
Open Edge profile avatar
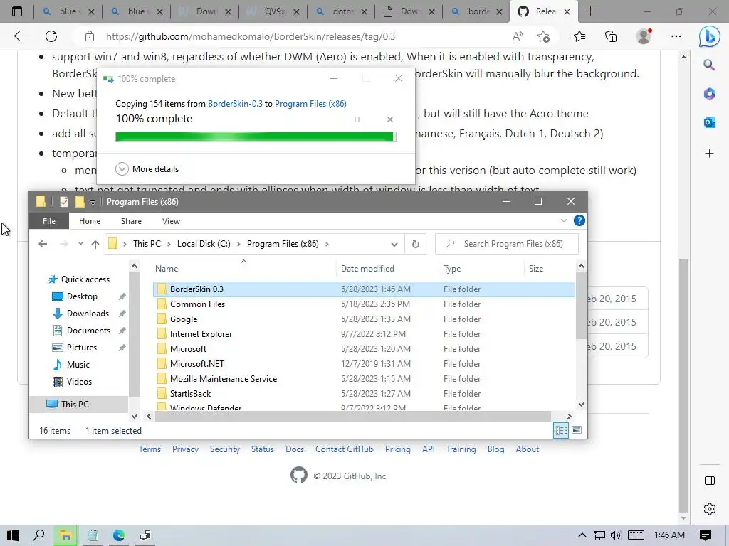(x=644, y=36)
